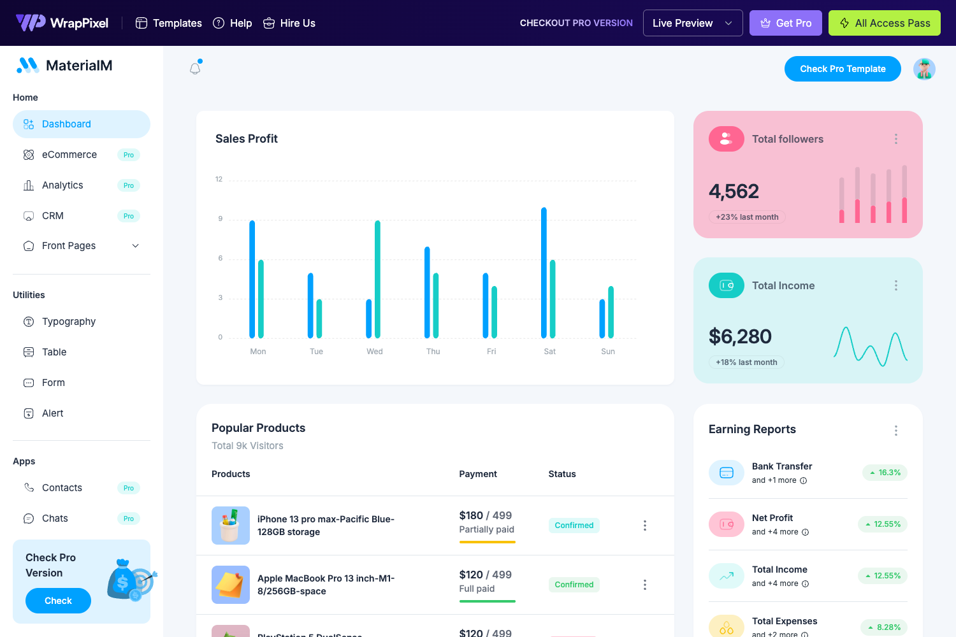Click the All Access Pass button

[x=885, y=22]
